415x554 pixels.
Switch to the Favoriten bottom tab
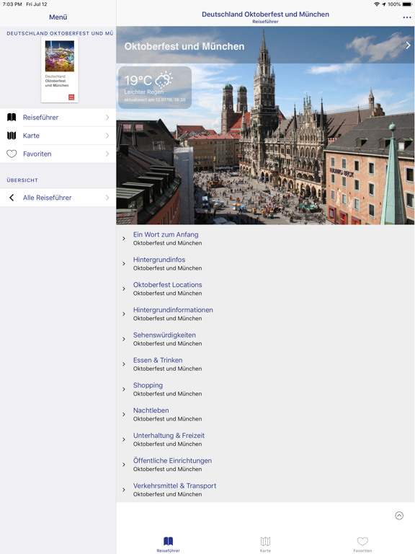[362, 544]
